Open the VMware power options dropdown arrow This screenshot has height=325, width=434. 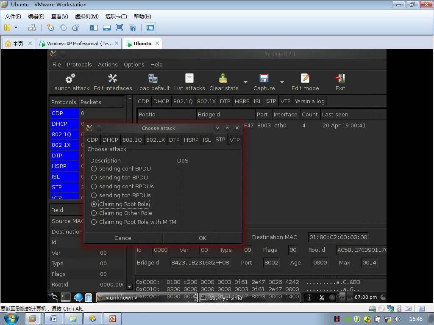point(16,28)
